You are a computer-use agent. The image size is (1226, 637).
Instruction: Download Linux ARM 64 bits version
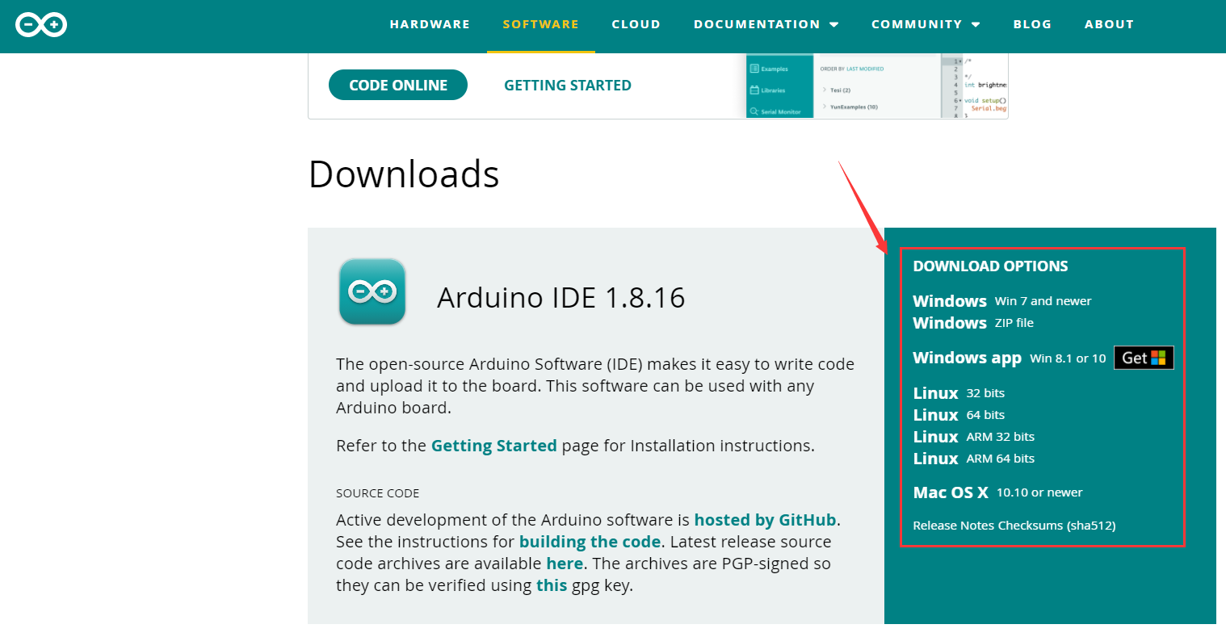(974, 459)
